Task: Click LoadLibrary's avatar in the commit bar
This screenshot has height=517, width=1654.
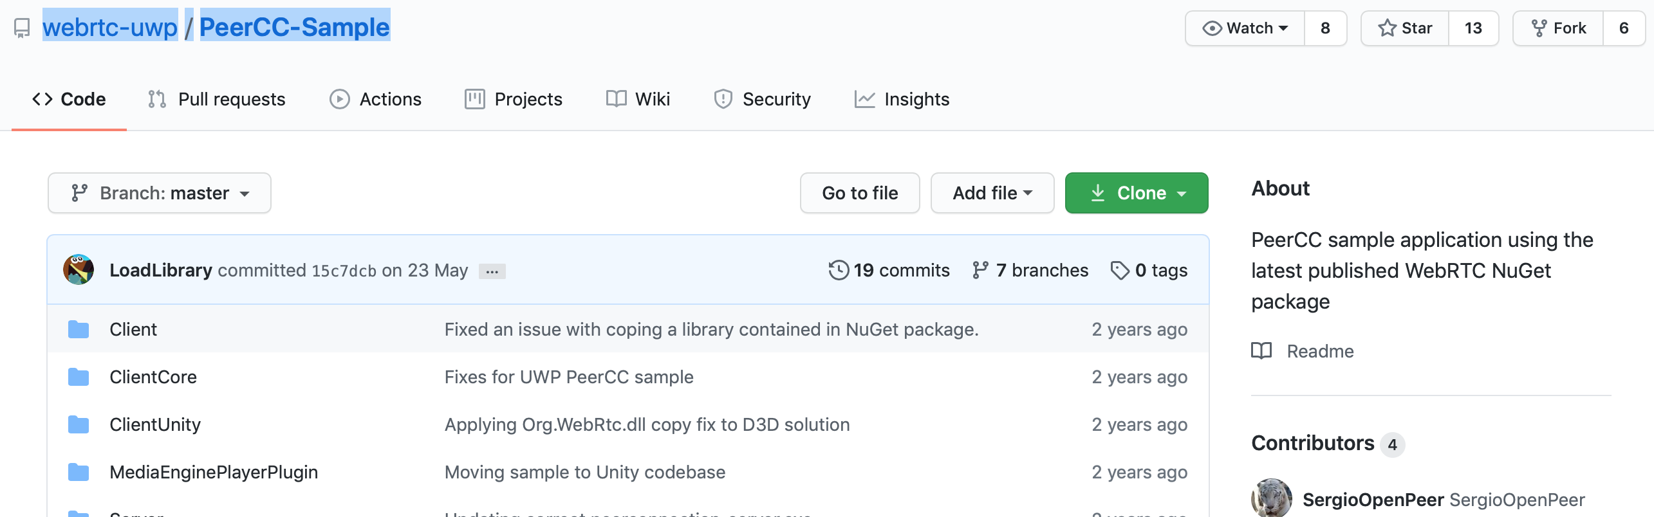Action: [x=79, y=269]
